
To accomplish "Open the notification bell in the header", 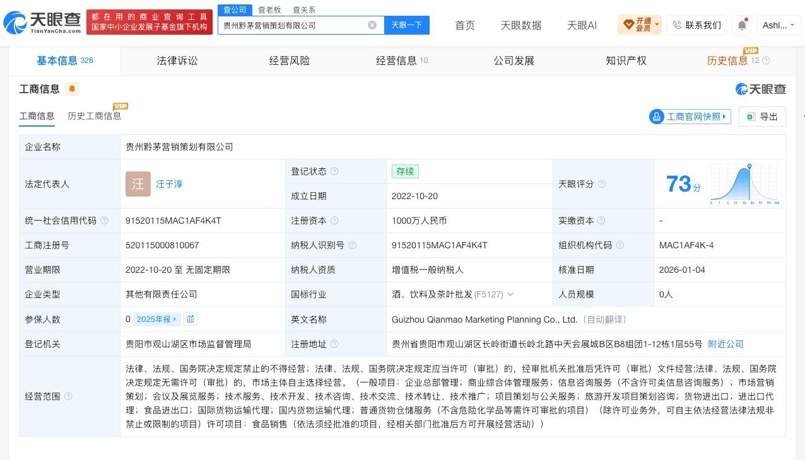I will (x=743, y=25).
